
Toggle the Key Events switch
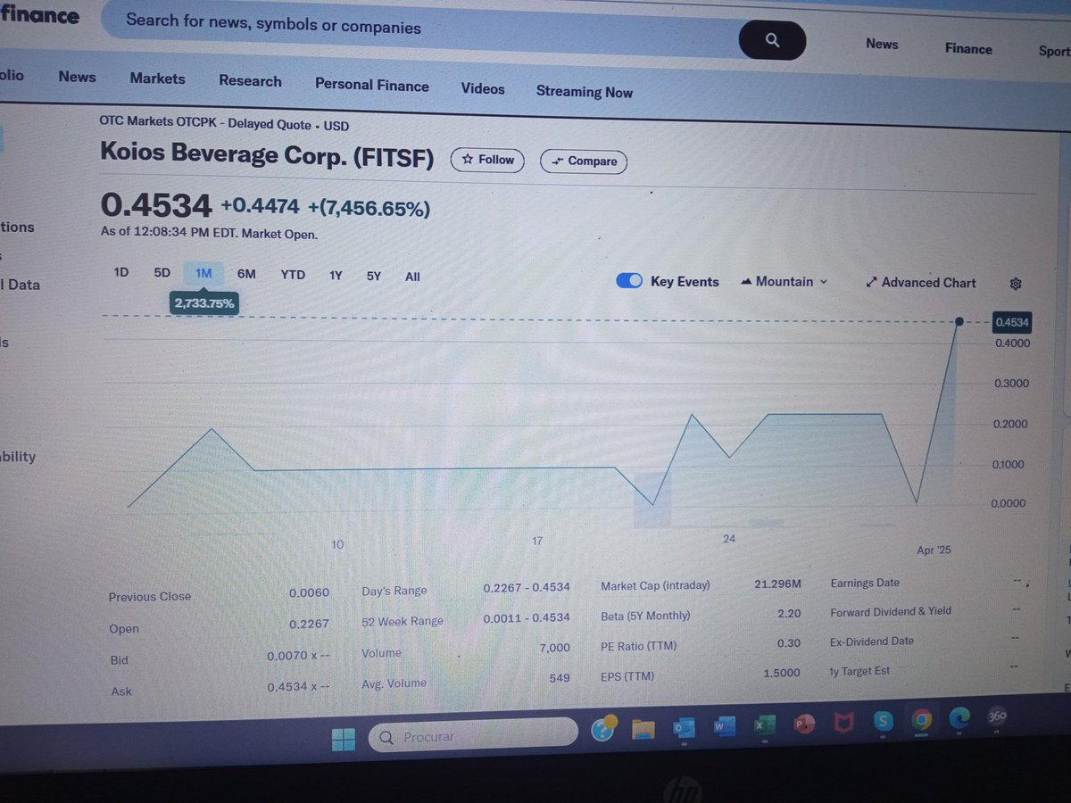click(x=629, y=281)
